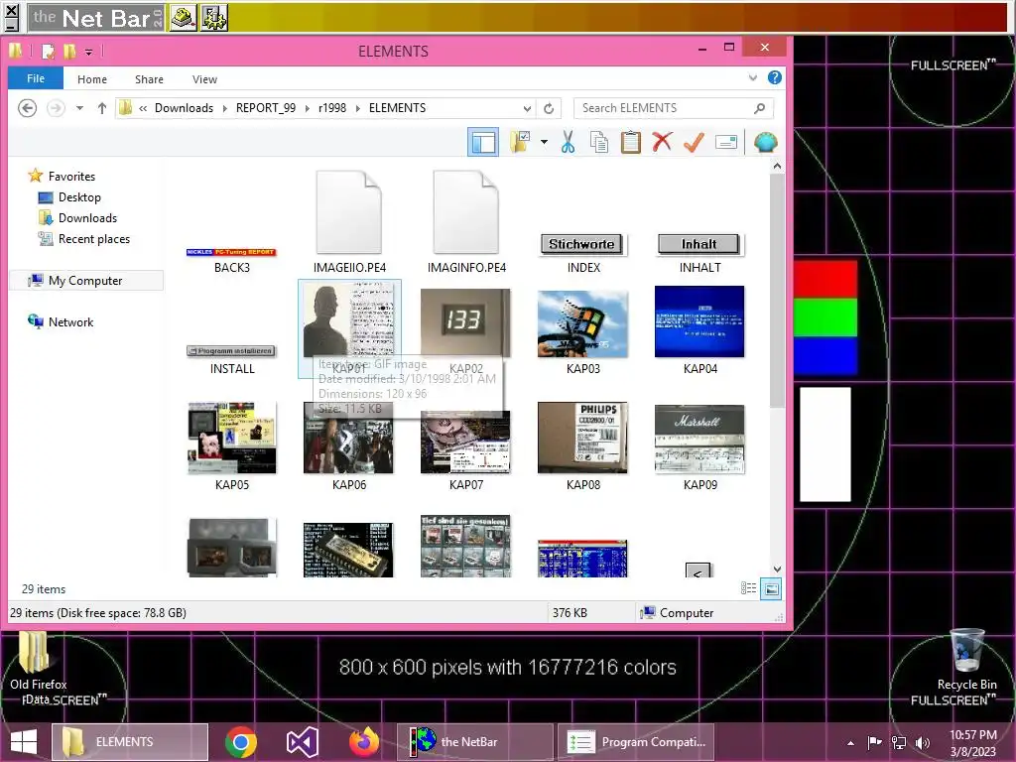The image size is (1016, 762).
Task: Click the Forward navigation arrow
Action: tap(57, 108)
